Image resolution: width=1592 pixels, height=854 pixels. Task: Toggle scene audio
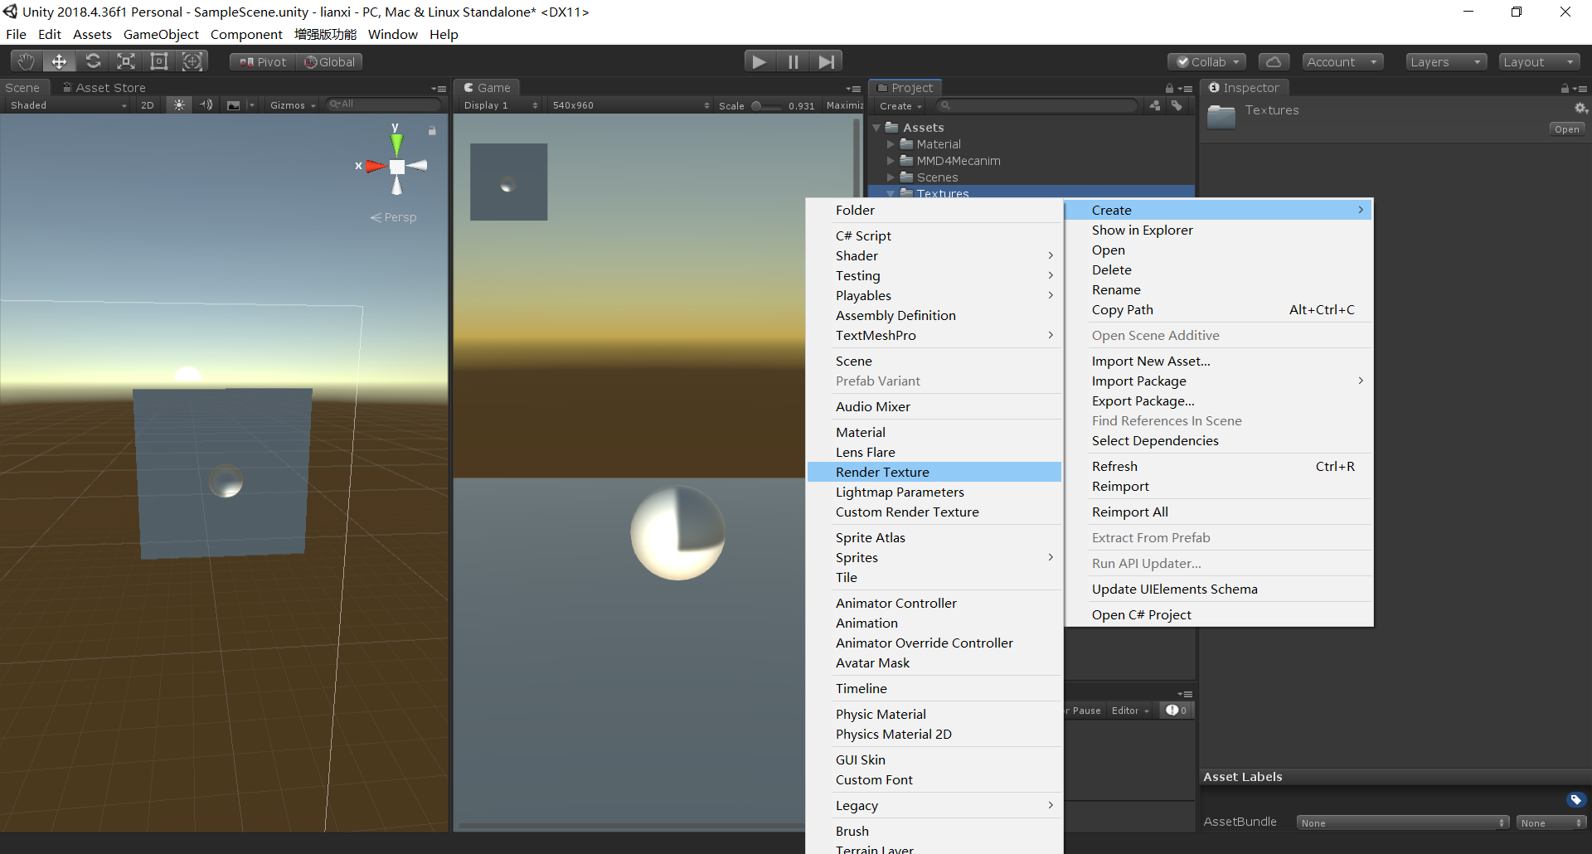[x=206, y=104]
